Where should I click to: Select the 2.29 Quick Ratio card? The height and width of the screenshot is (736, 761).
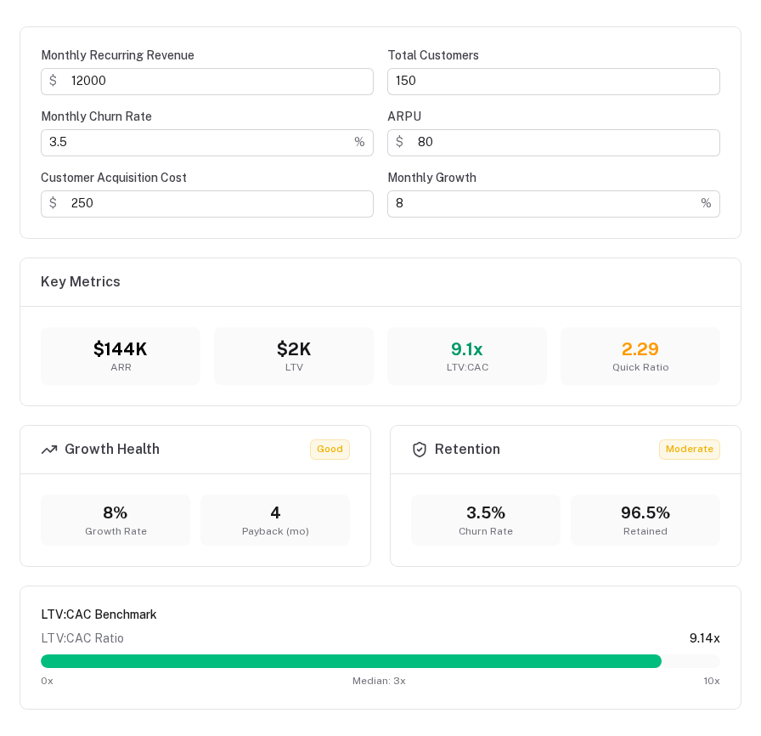(640, 356)
